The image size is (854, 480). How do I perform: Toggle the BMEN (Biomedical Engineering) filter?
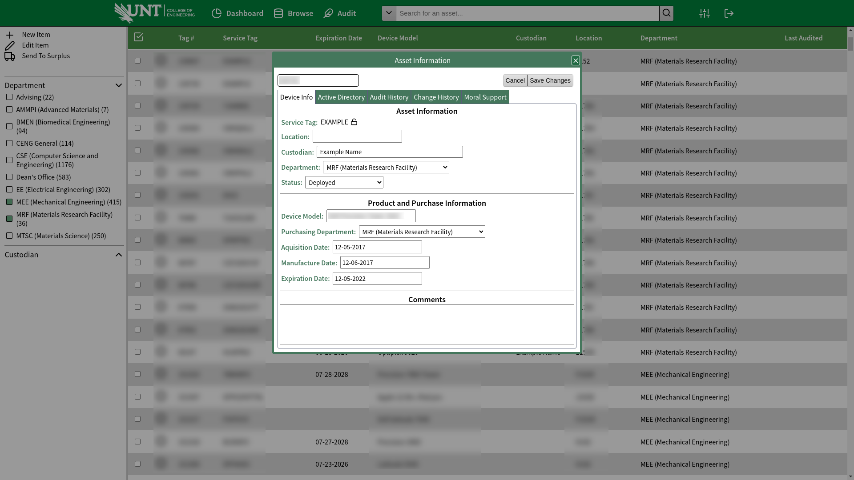(x=9, y=126)
